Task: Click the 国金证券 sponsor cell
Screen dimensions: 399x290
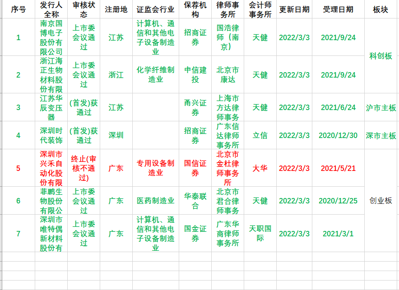Action: [195, 233]
